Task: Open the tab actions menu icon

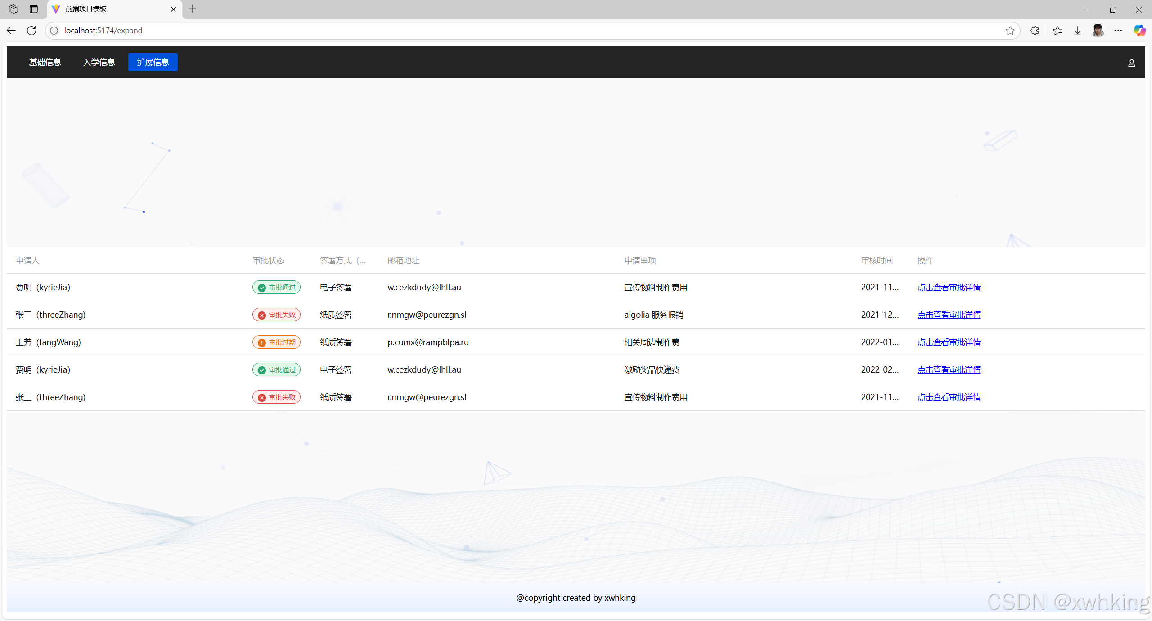Action: click(x=34, y=9)
